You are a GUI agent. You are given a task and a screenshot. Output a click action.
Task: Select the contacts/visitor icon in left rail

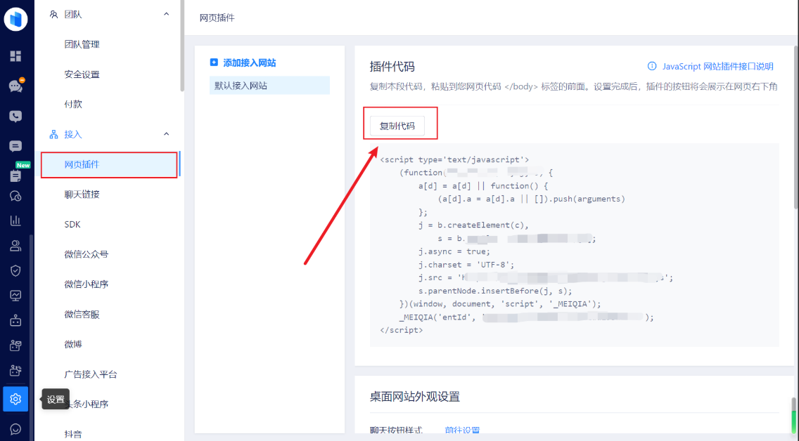point(15,246)
